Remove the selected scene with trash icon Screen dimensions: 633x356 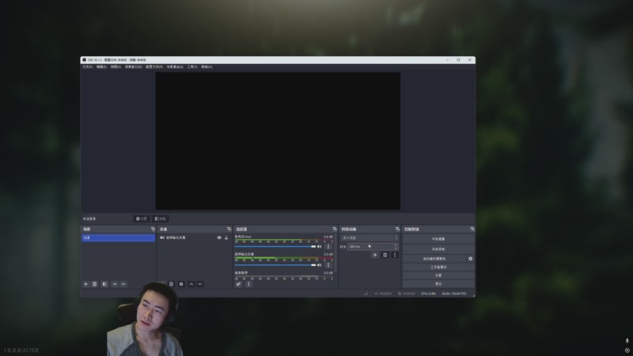pyautogui.click(x=94, y=284)
